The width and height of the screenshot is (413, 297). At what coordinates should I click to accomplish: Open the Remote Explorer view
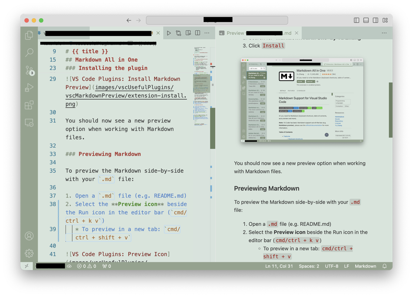pos(29,123)
